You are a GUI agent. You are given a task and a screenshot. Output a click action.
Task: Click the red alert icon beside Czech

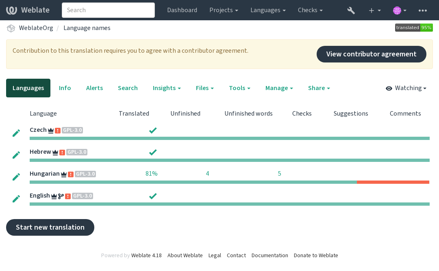[58, 131]
